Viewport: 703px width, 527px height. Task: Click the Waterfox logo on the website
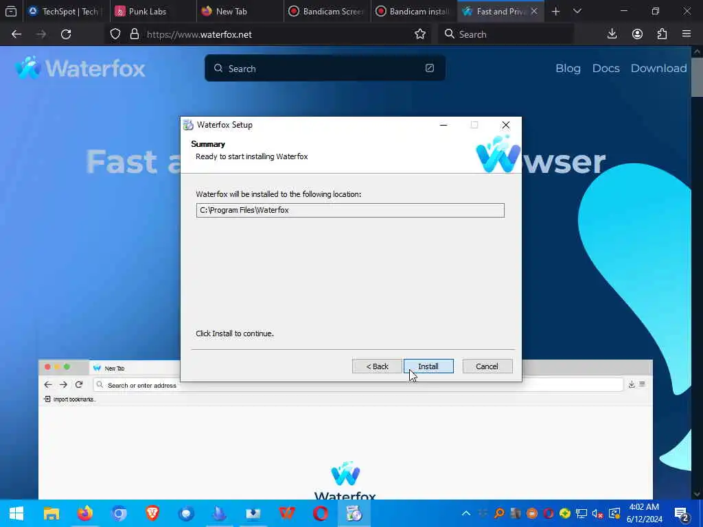coord(80,68)
